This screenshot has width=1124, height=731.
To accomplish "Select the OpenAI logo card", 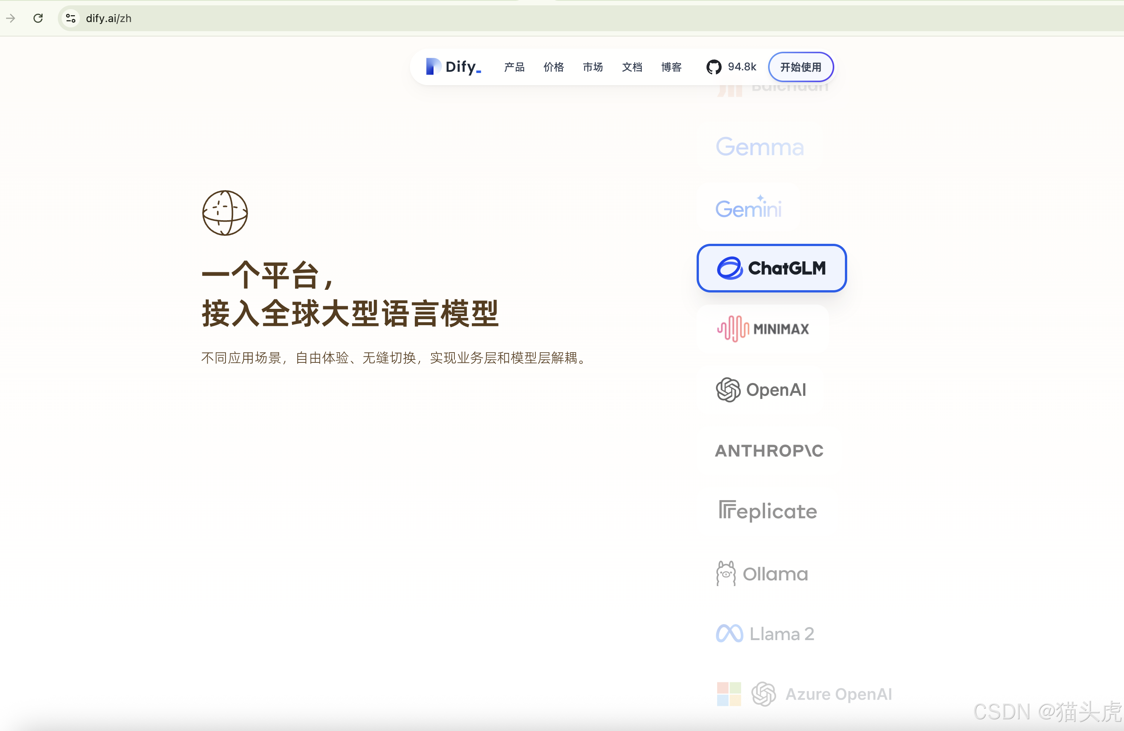I will [x=761, y=390].
